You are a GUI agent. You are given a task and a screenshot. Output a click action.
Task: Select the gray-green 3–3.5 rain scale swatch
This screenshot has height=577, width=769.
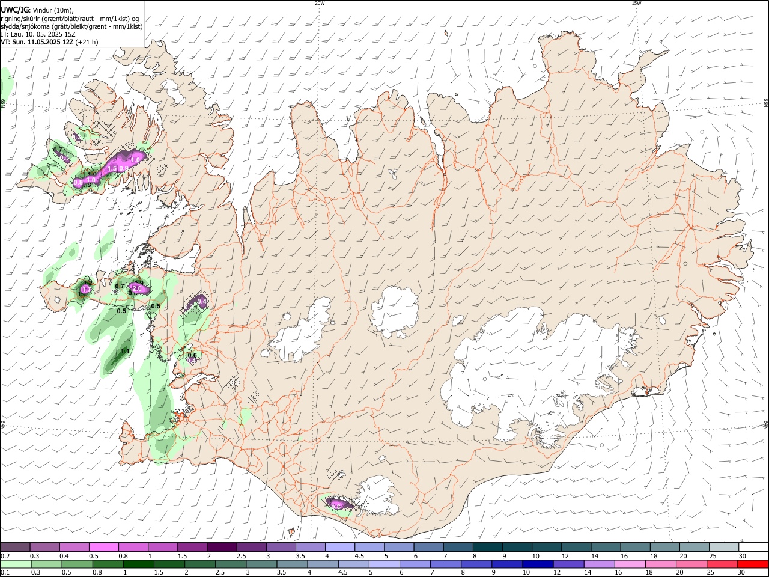click(x=262, y=564)
